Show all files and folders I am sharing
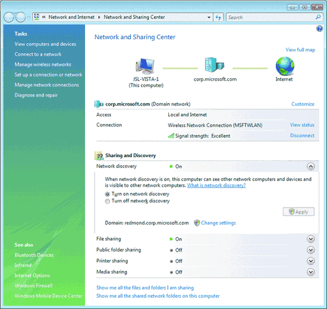This screenshot has height=309, width=327. pos(145,288)
